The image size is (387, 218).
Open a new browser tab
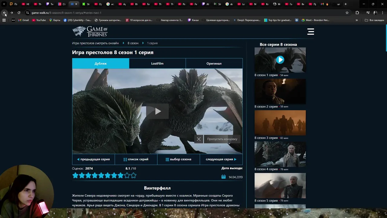click(346, 4)
